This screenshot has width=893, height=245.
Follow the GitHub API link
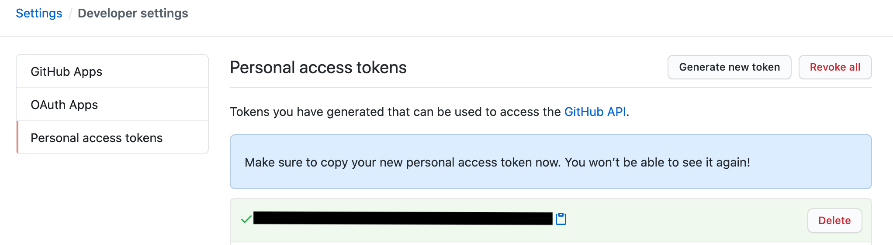[x=595, y=112]
